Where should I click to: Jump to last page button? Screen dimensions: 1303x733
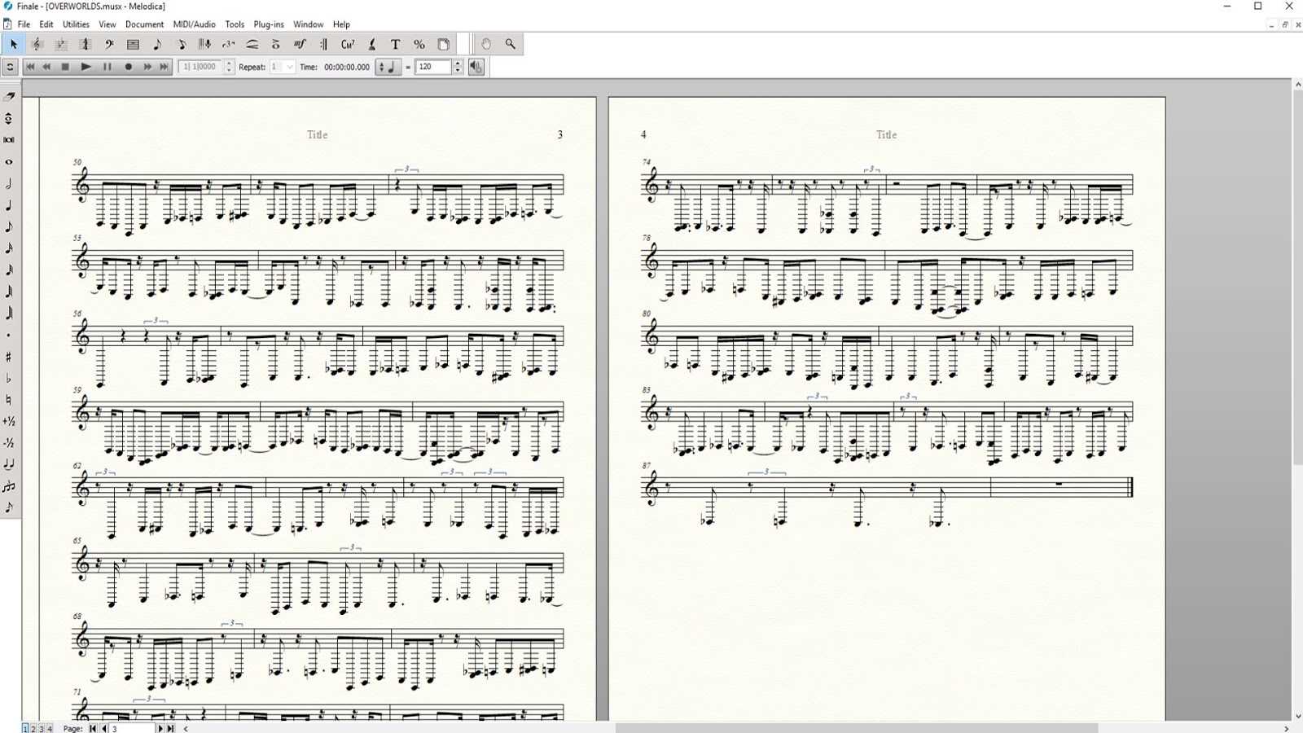pos(170,728)
